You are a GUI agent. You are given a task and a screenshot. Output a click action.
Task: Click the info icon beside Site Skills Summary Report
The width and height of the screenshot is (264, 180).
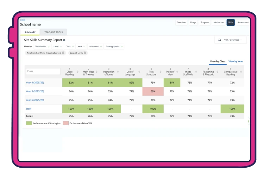[x=64, y=40]
